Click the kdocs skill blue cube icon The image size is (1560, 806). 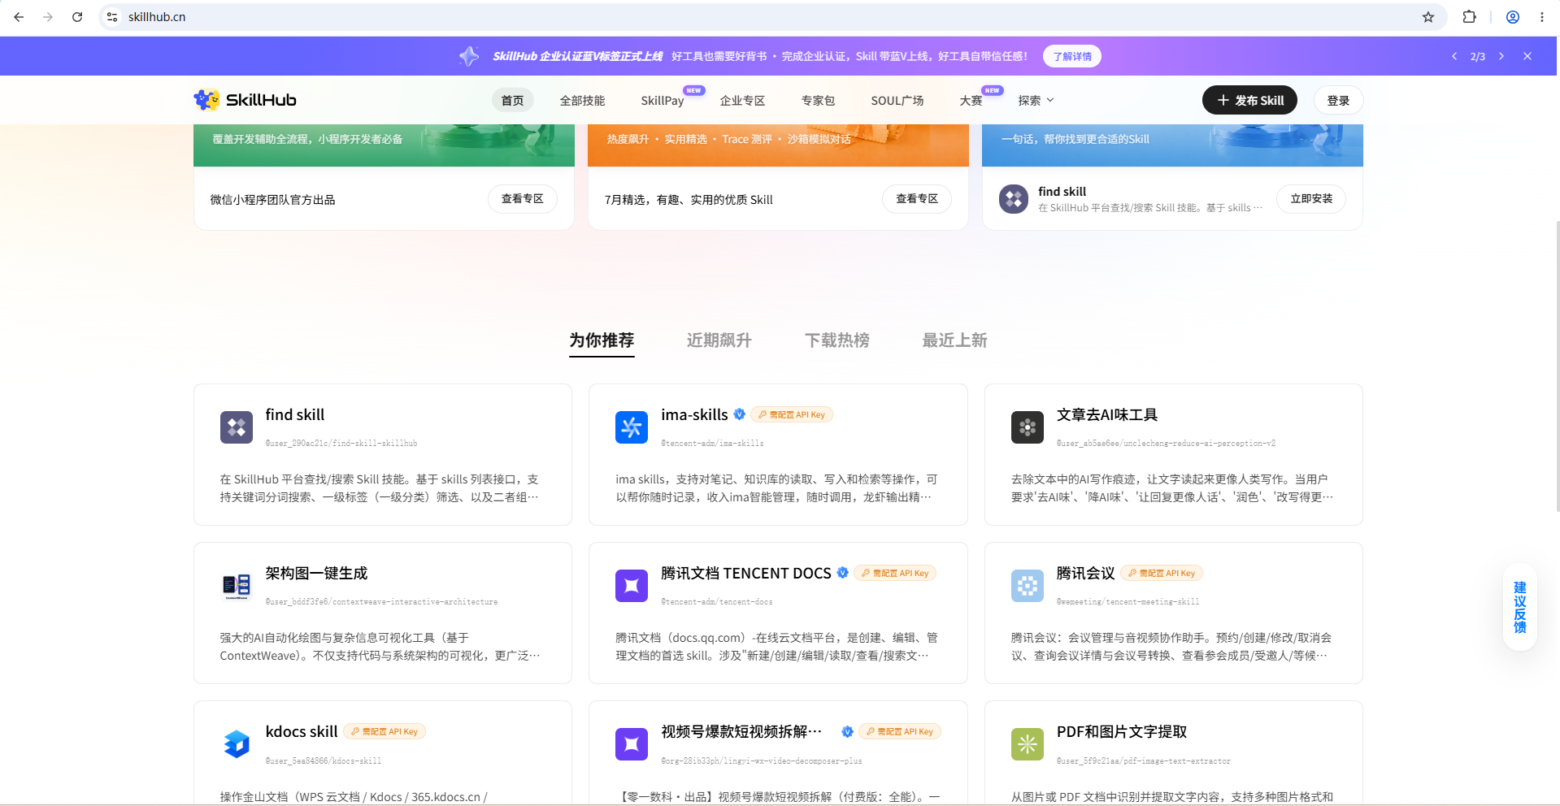point(237,744)
